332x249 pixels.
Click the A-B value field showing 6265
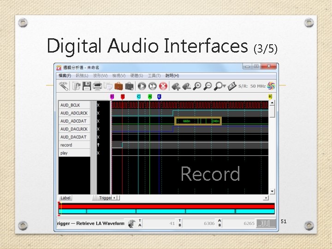tap(239, 223)
